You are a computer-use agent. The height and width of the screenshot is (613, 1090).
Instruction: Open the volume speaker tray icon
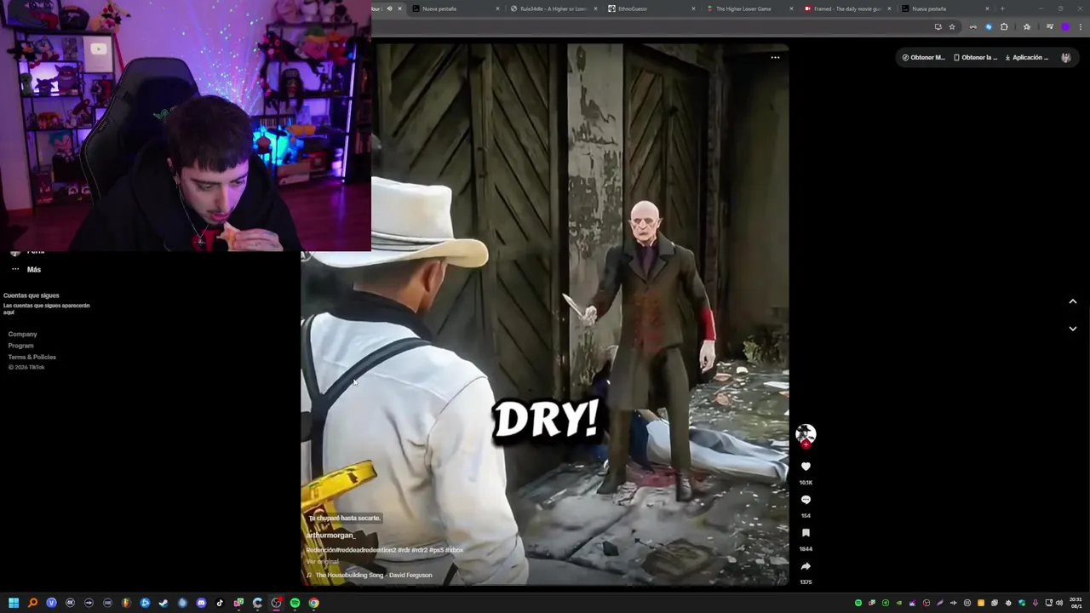[x=1059, y=603]
